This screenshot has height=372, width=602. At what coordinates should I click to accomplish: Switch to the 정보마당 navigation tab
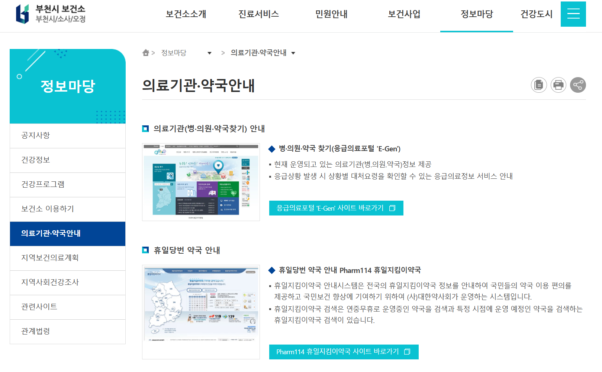point(476,14)
